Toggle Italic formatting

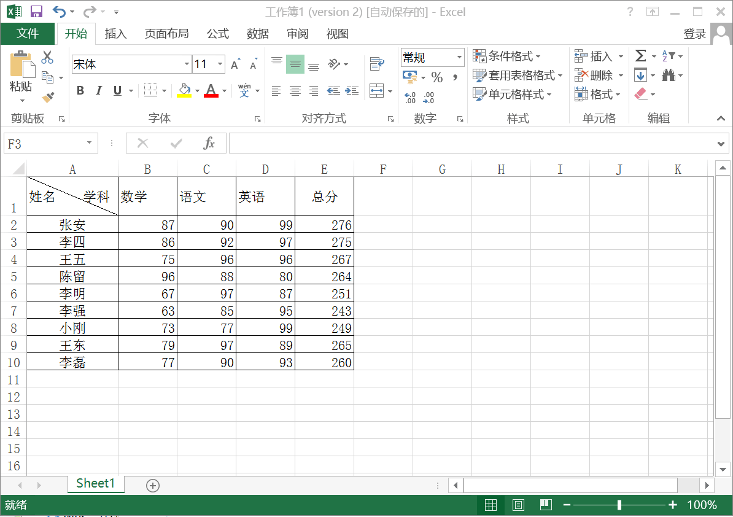[98, 91]
